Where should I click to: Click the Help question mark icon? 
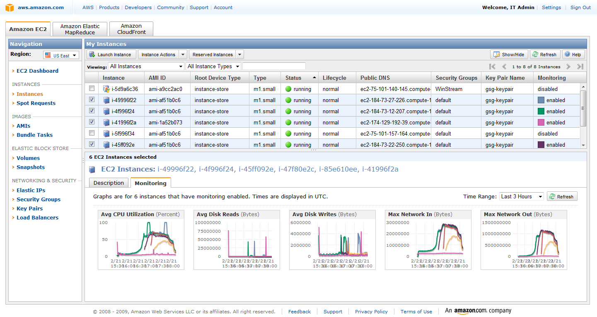[568, 55]
